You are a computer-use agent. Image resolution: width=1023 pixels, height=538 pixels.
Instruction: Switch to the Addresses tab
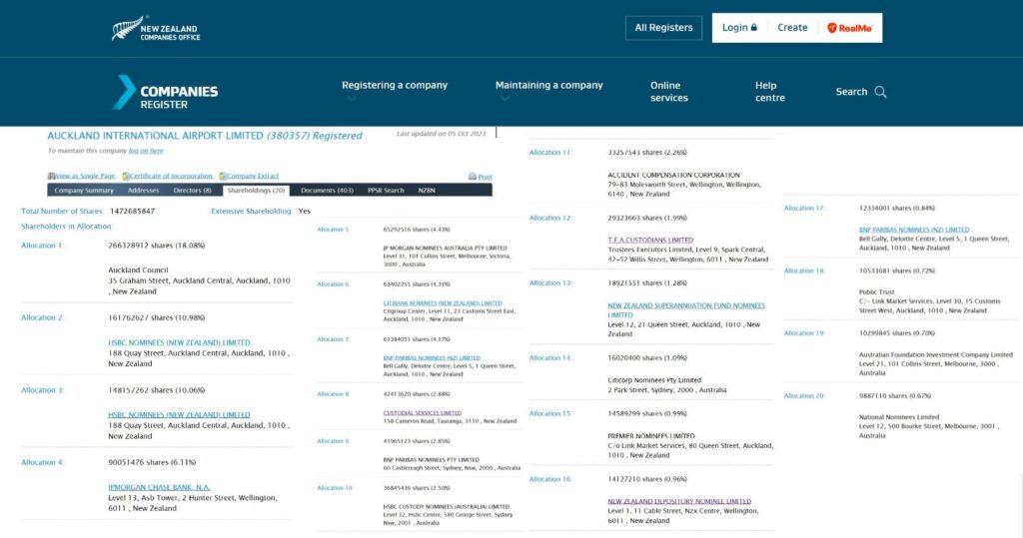144,191
